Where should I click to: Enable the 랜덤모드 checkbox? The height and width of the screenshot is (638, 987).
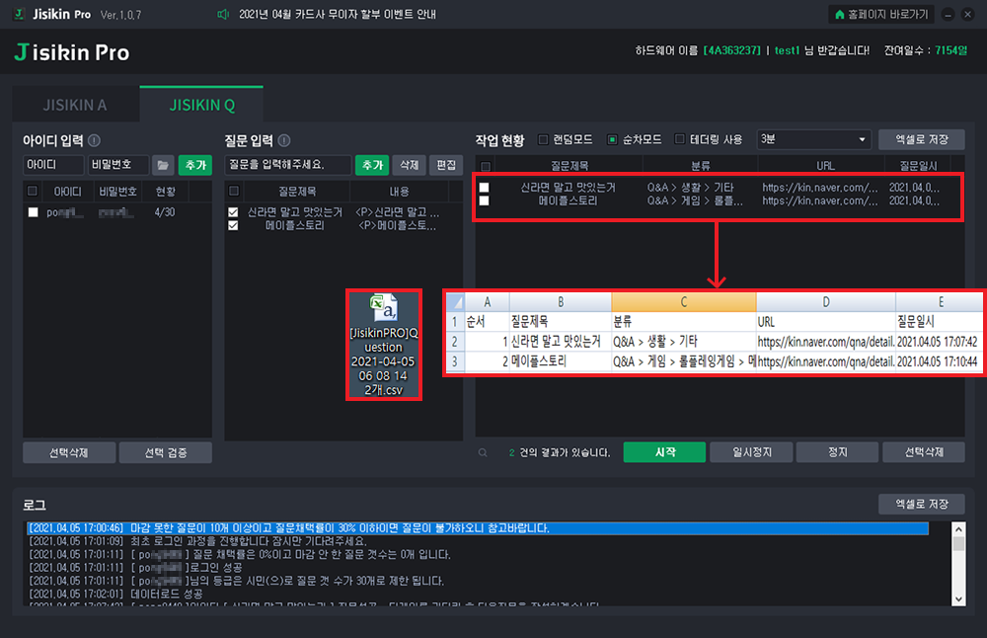click(x=543, y=139)
